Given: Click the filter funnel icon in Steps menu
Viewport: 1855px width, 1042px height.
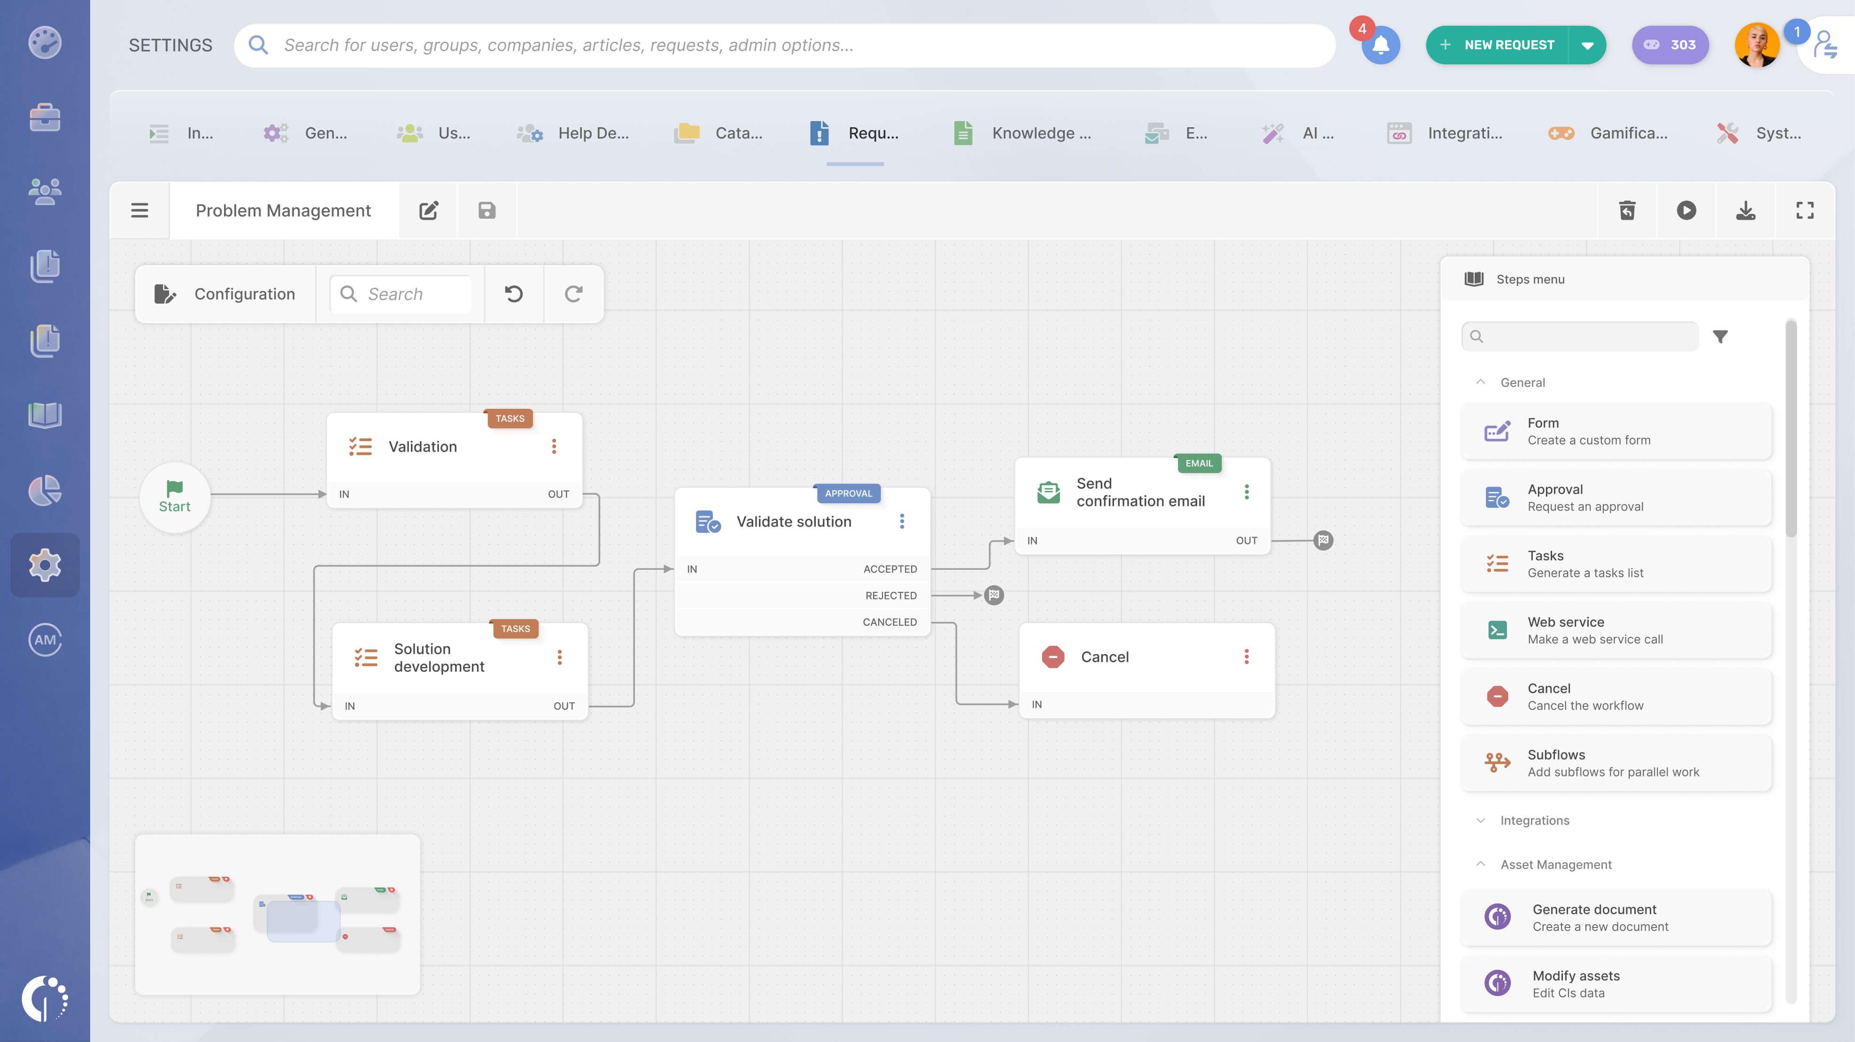Looking at the screenshot, I should pos(1720,336).
